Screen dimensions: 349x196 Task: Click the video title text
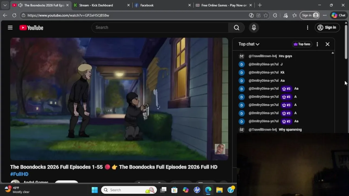(x=114, y=167)
